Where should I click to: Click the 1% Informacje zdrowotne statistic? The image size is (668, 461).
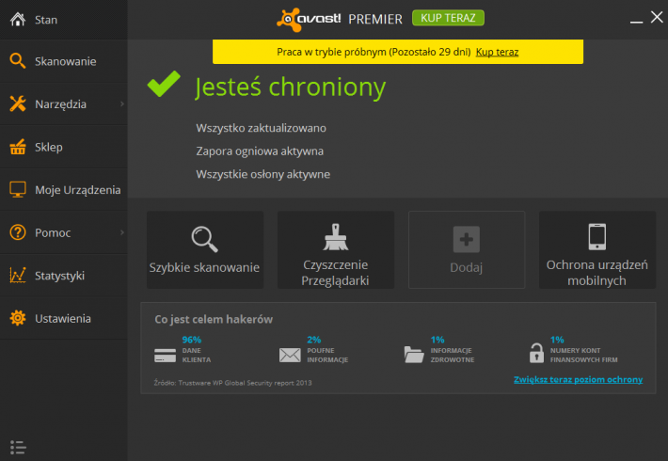point(438,349)
